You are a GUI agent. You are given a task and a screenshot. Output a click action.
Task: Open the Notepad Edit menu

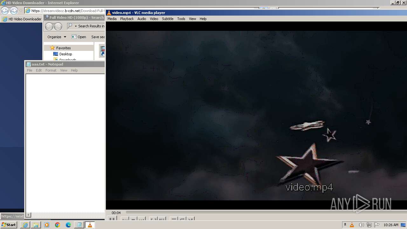(39, 70)
